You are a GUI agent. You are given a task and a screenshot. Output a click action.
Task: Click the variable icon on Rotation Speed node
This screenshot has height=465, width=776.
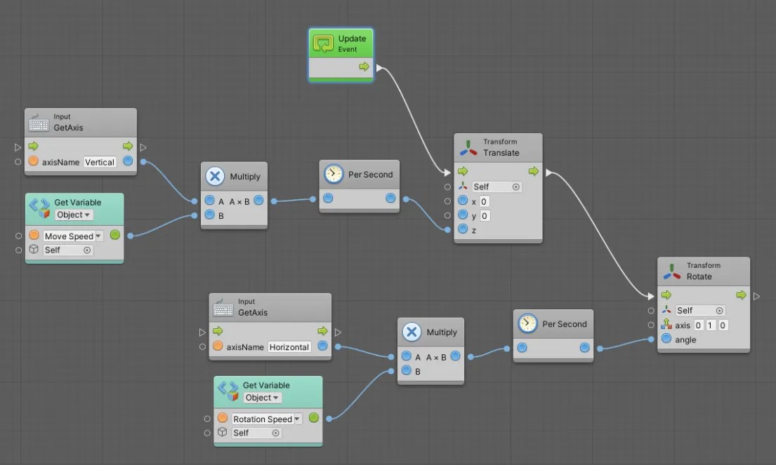(227, 389)
